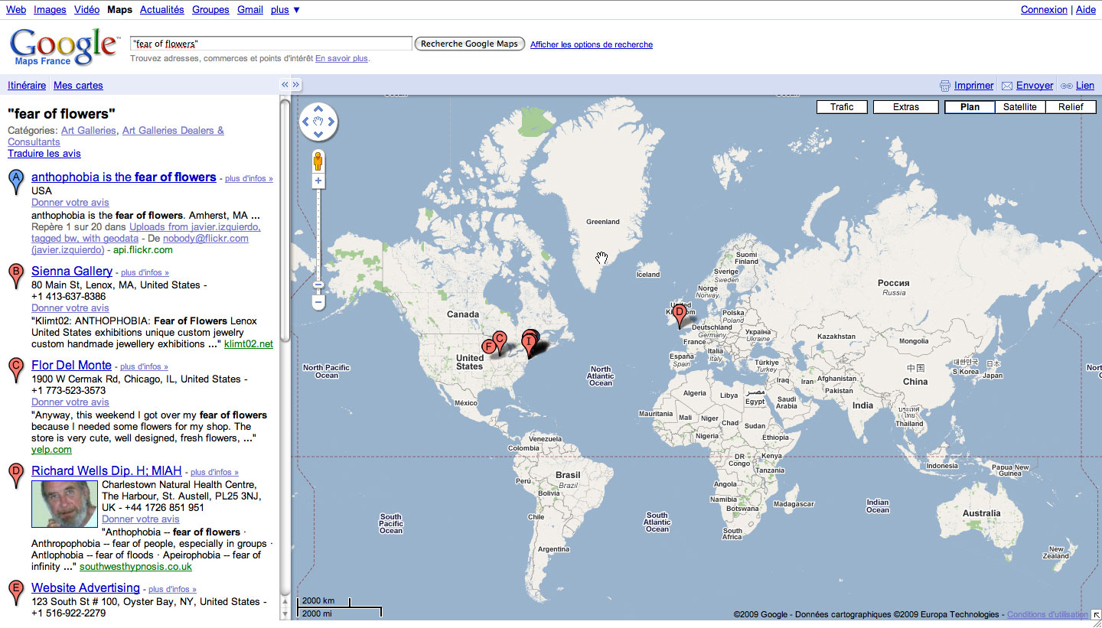Image resolution: width=1102 pixels, height=628 pixels.
Task: Open Gmail in top navigation
Action: click(x=250, y=10)
